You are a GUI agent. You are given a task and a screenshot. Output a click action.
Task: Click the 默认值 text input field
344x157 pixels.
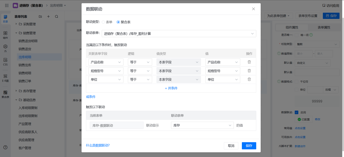317,72
